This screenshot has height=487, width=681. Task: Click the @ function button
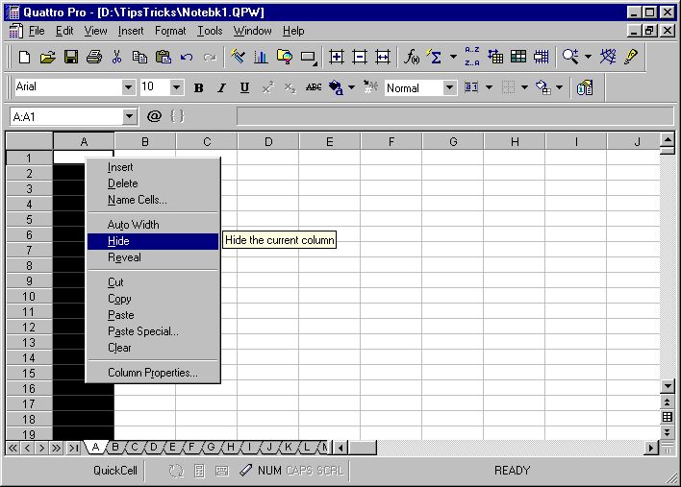[154, 116]
